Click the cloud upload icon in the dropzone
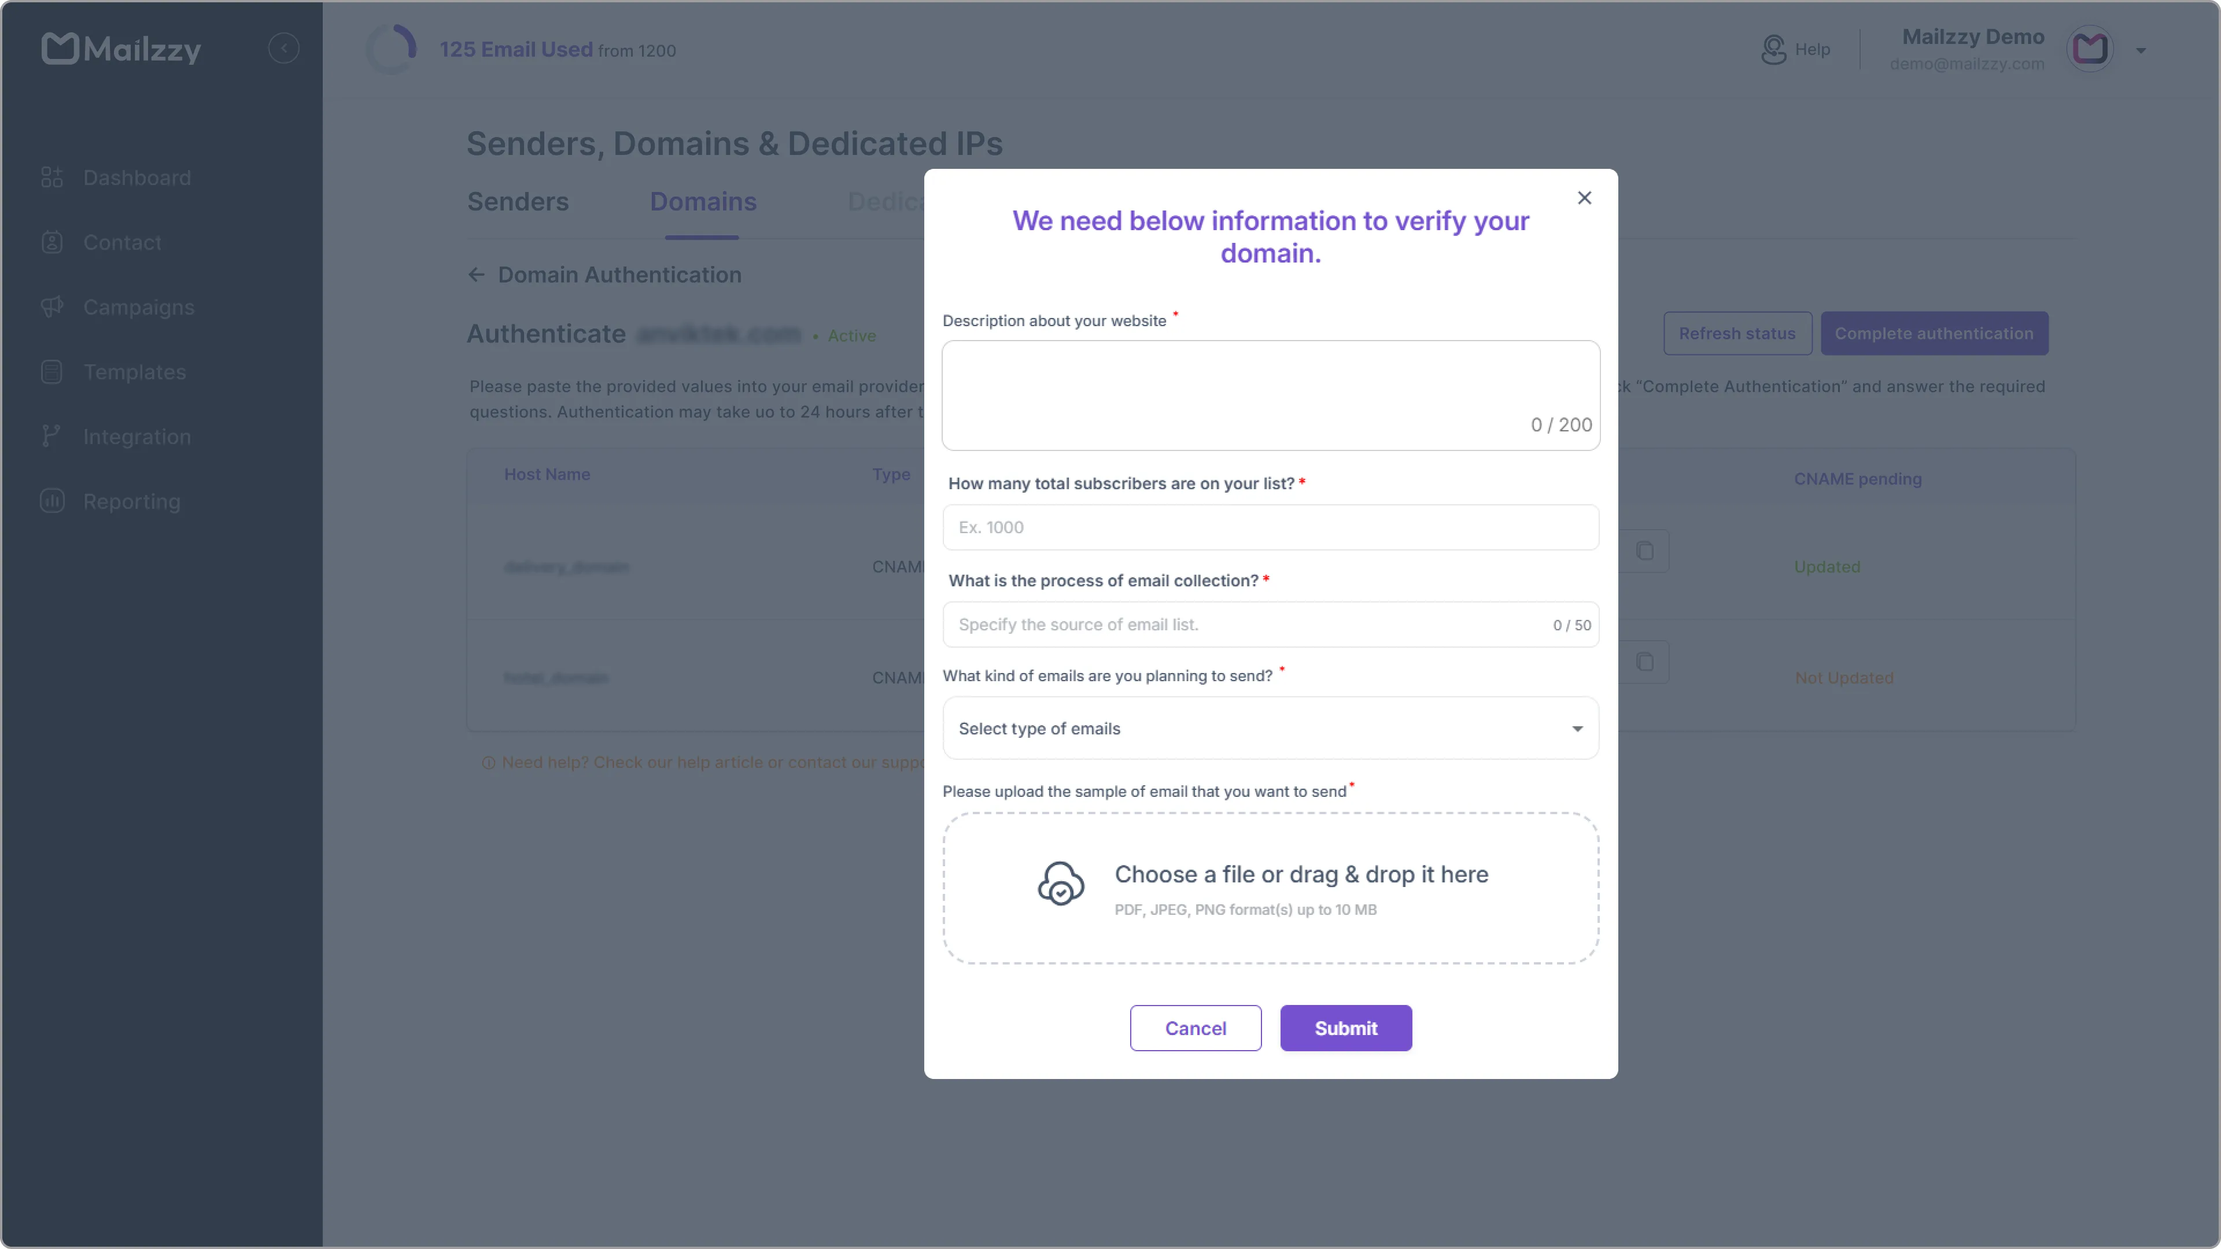 click(x=1060, y=882)
